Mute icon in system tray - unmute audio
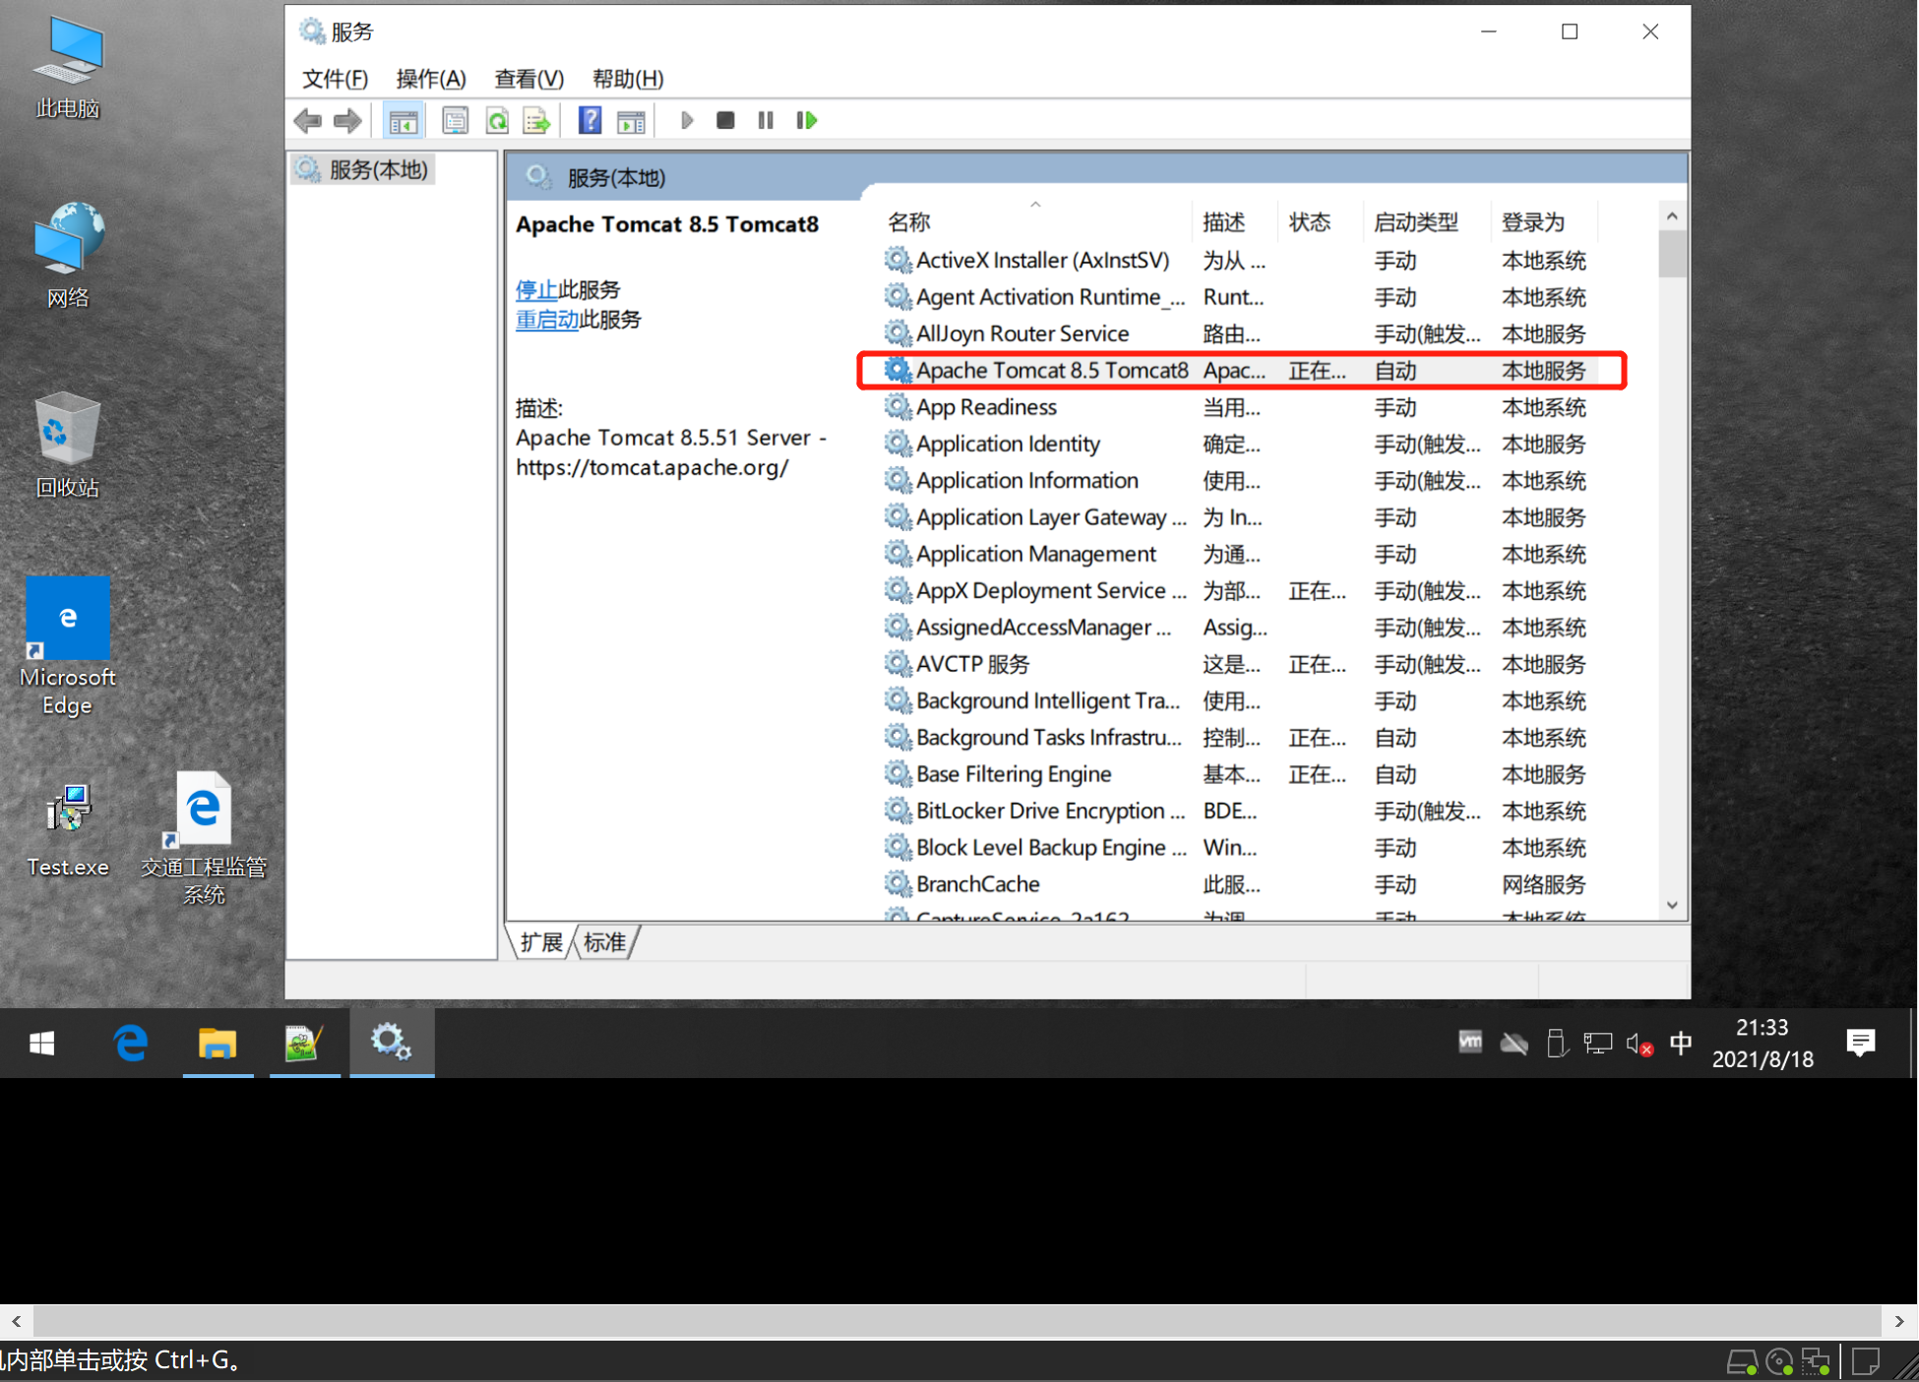 point(1640,1044)
